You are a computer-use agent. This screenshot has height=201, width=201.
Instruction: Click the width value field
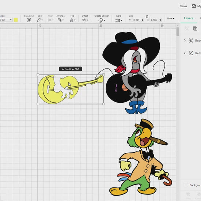(x=136, y=20)
